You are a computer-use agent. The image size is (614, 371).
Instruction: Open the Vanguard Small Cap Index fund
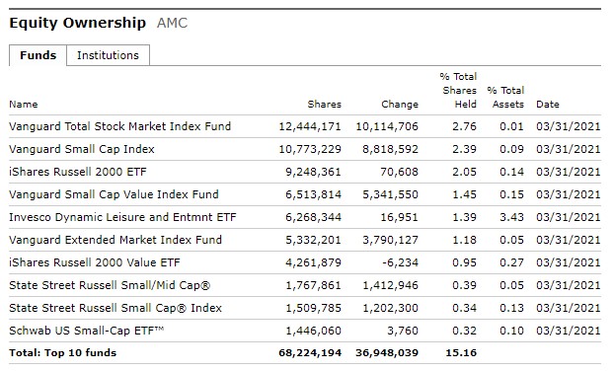[82, 149]
